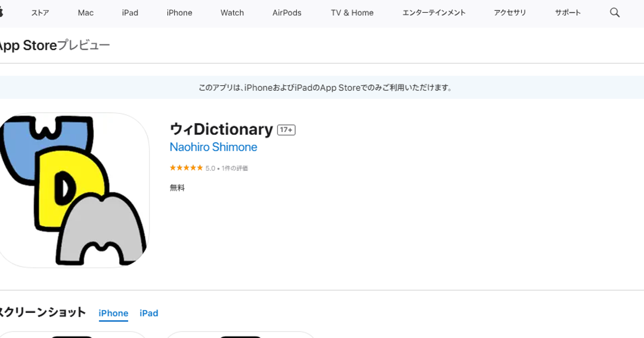Go to アクセサリ in navigation
The image size is (644, 338).
(x=510, y=13)
